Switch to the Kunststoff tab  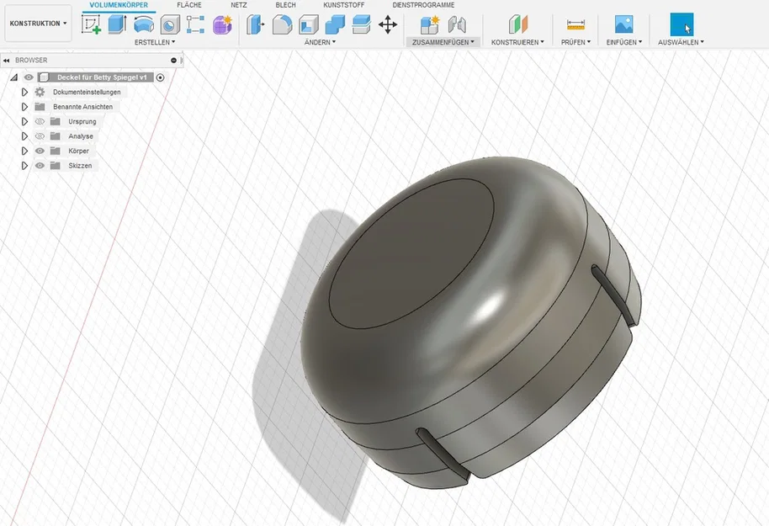[x=344, y=5]
